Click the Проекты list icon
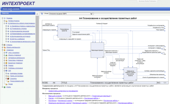Viewport: 170px width, 104px height. pos(6,66)
